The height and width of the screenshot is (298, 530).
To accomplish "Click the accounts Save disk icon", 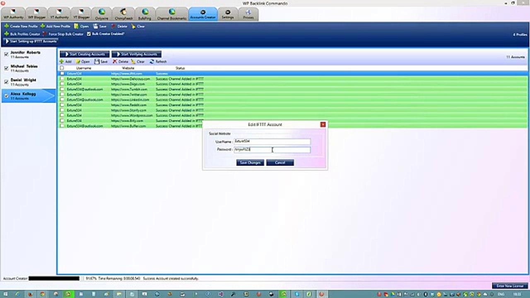I will coord(97,62).
